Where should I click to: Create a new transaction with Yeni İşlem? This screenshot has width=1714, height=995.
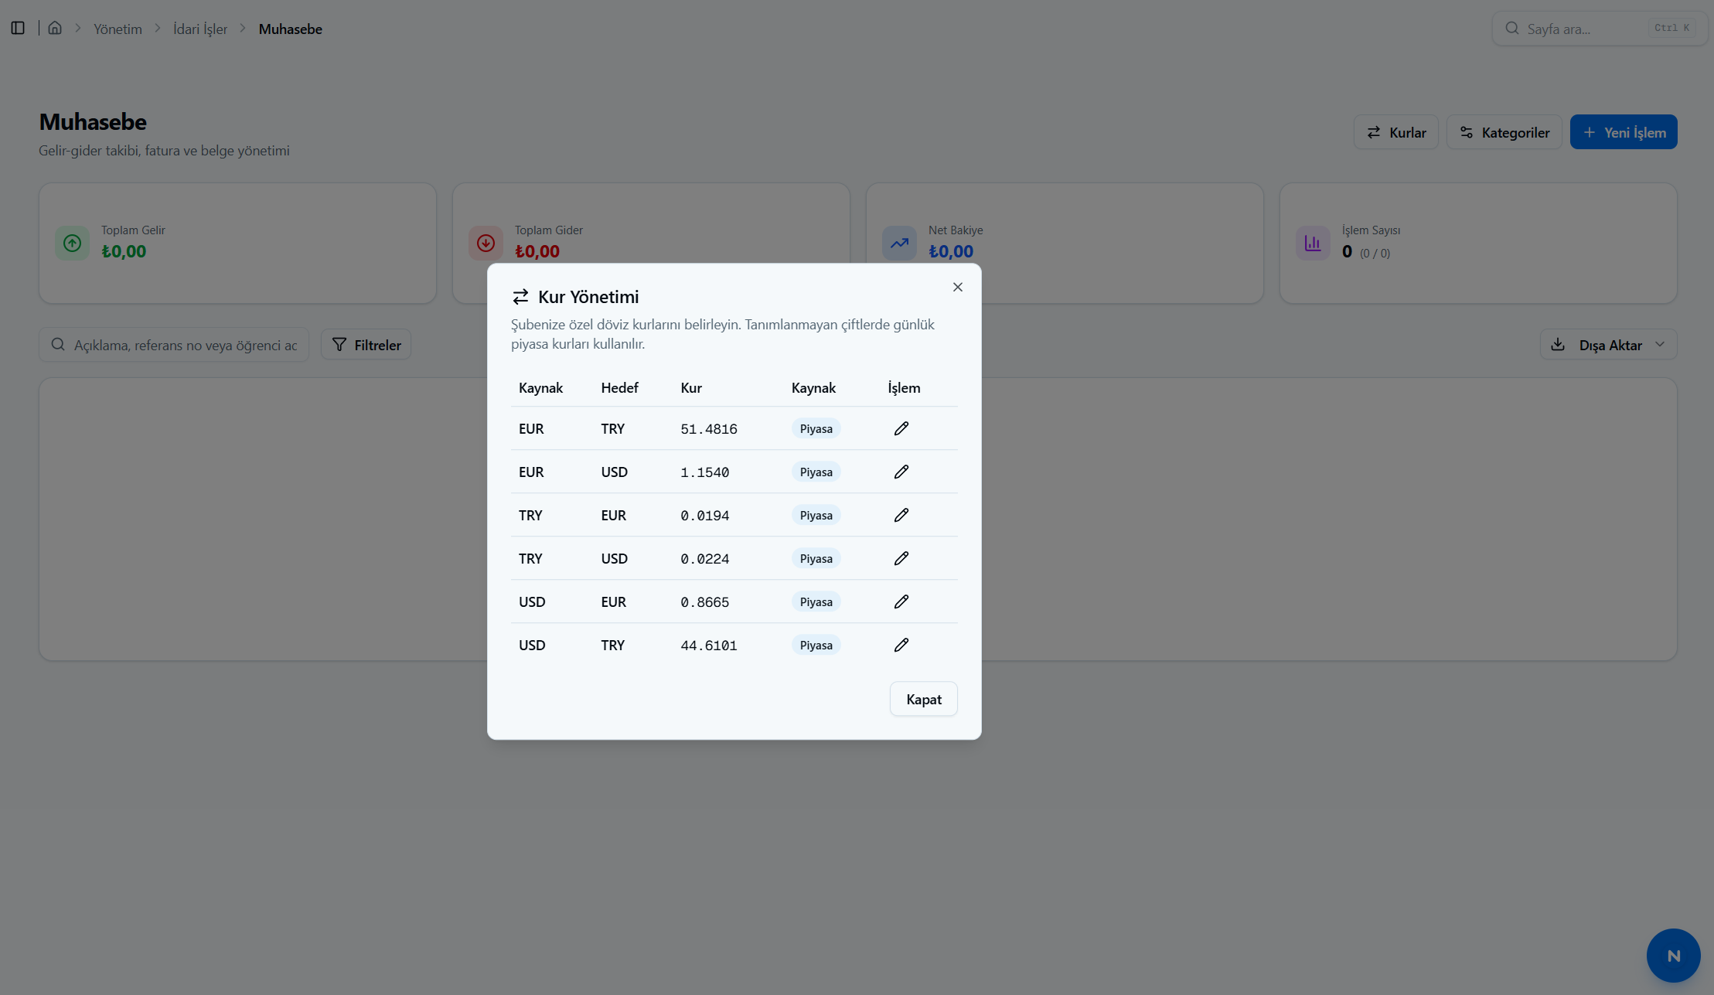pyautogui.click(x=1624, y=132)
